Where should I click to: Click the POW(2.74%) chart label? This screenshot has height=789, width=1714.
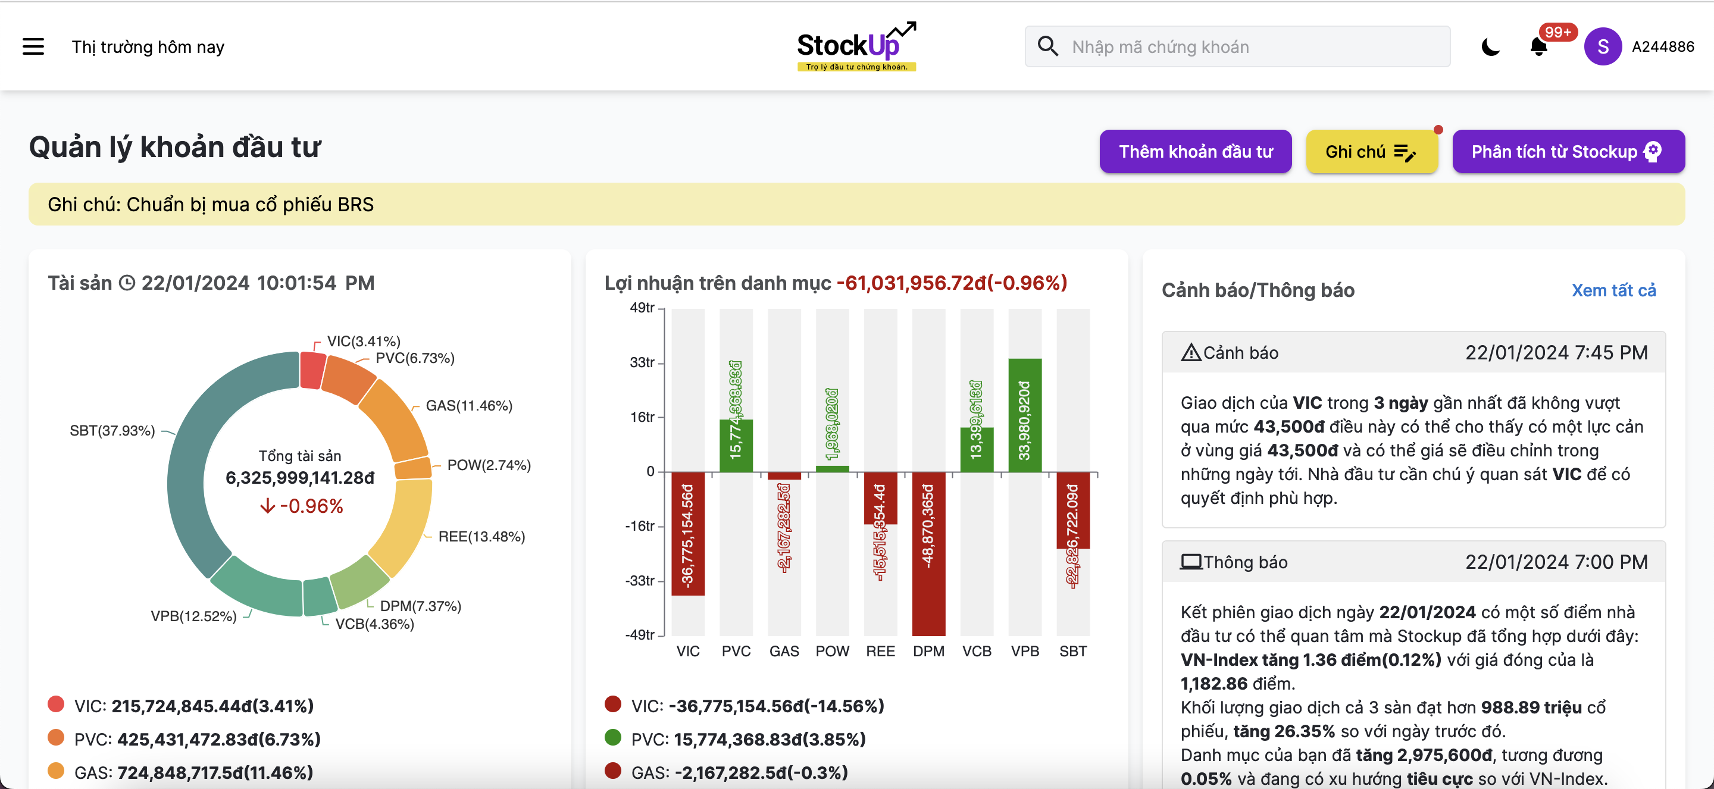[489, 465]
